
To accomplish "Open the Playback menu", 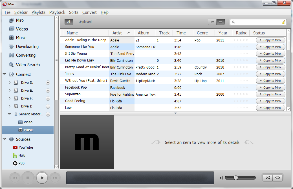I will coord(57,12).
